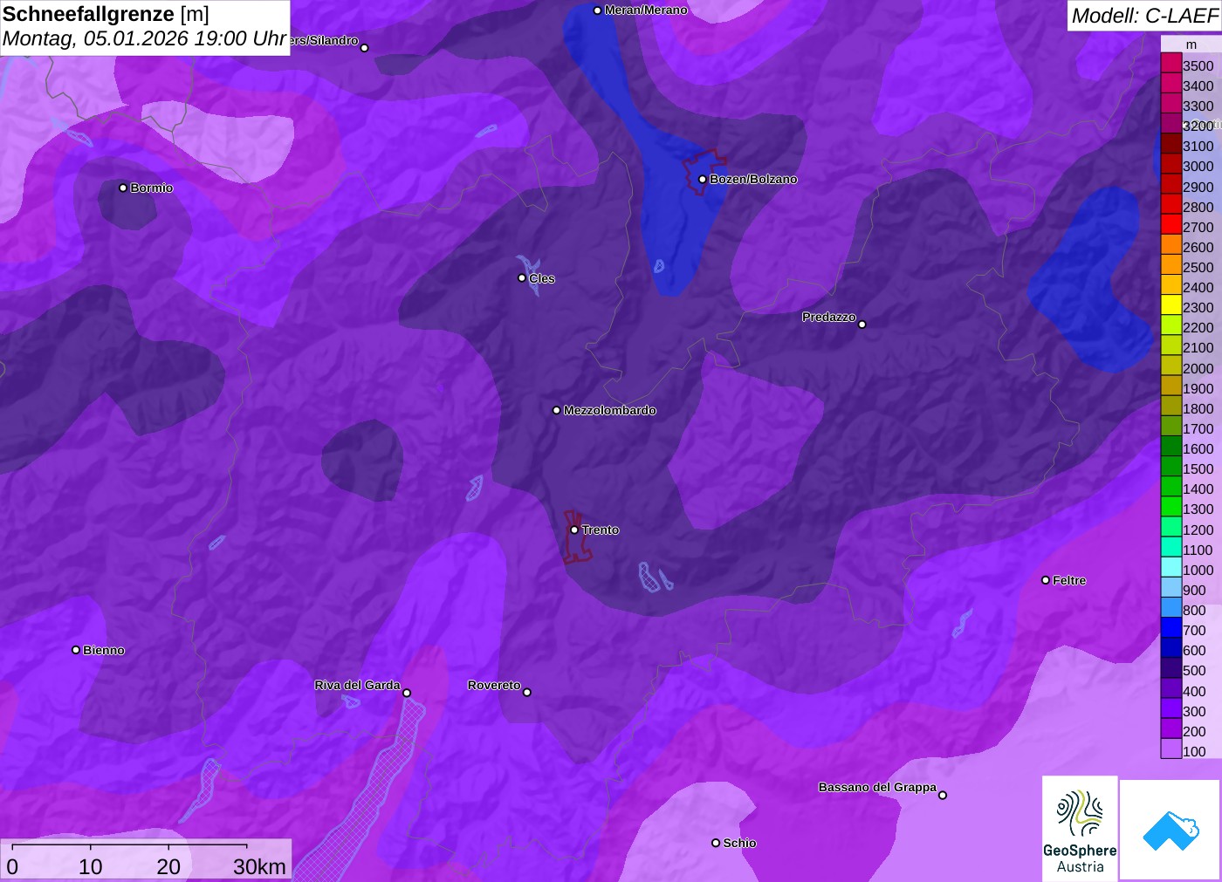Click the Meran/Merano city label
Screen dimensions: 1222x882
(646, 10)
